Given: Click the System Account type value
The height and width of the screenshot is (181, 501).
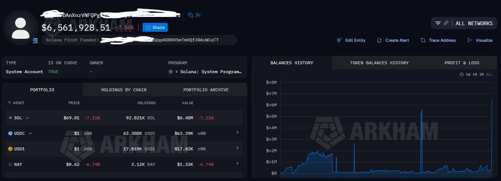Looking at the screenshot, I should click(x=25, y=72).
